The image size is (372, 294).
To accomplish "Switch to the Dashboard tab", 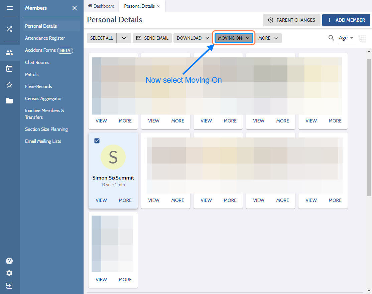I will pyautogui.click(x=101, y=6).
